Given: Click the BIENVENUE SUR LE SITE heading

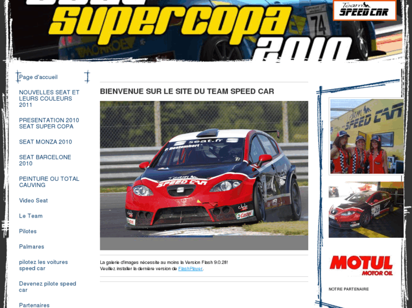Looking at the screenshot, I should coord(187,91).
